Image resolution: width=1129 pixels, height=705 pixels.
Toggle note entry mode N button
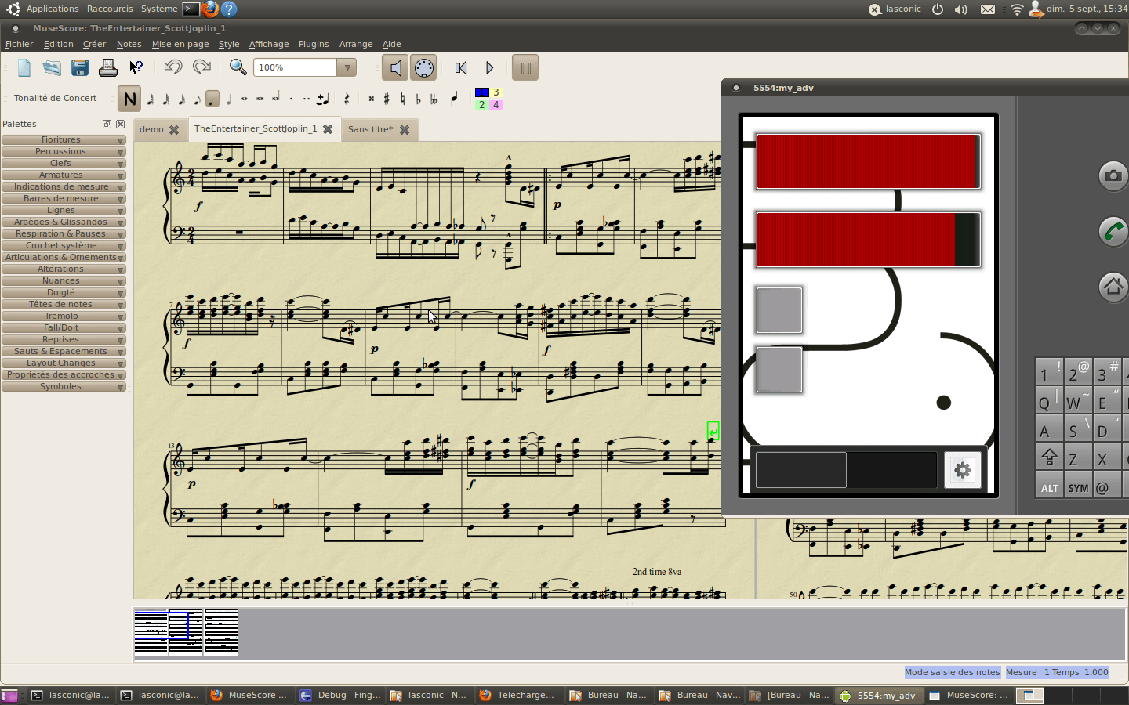pos(129,99)
